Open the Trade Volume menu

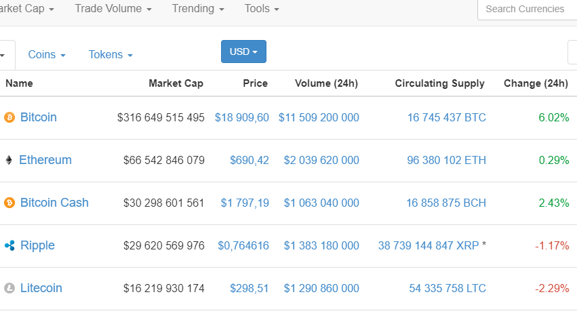pos(113,9)
